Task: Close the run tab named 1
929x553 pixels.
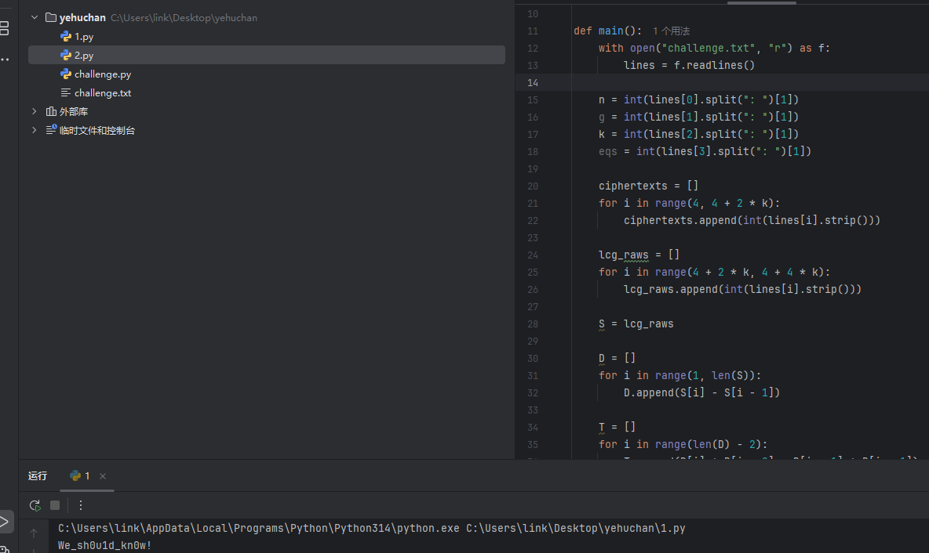Action: coord(103,476)
